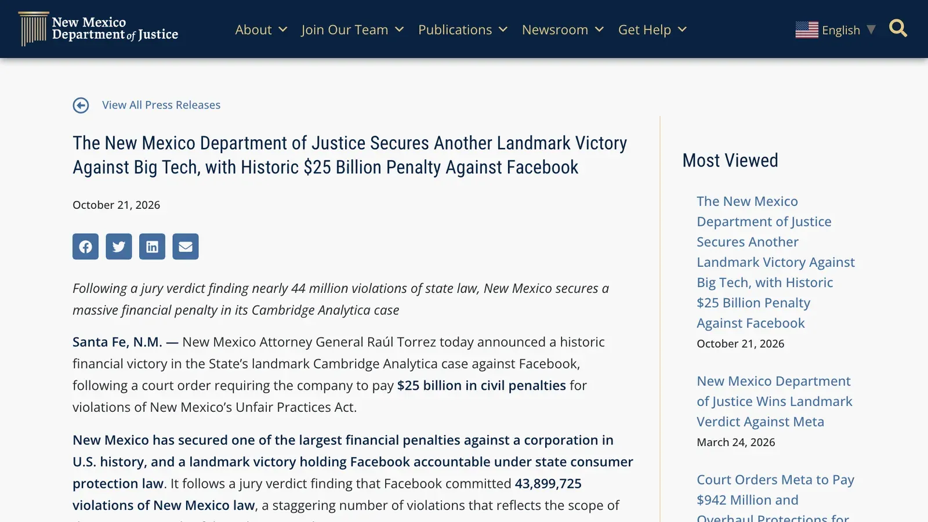
Task: Share article via Facebook icon
Action: pos(85,246)
